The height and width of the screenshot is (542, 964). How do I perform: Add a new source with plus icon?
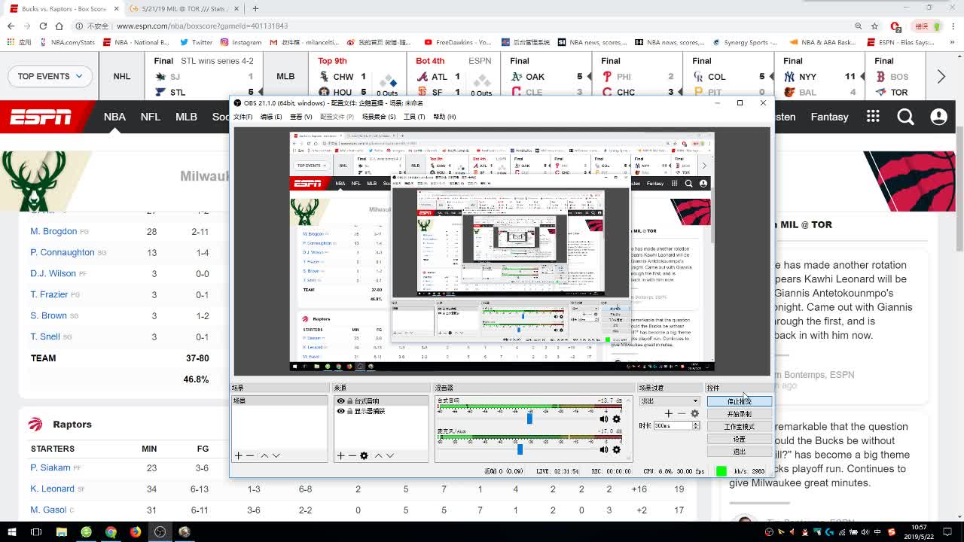point(340,455)
